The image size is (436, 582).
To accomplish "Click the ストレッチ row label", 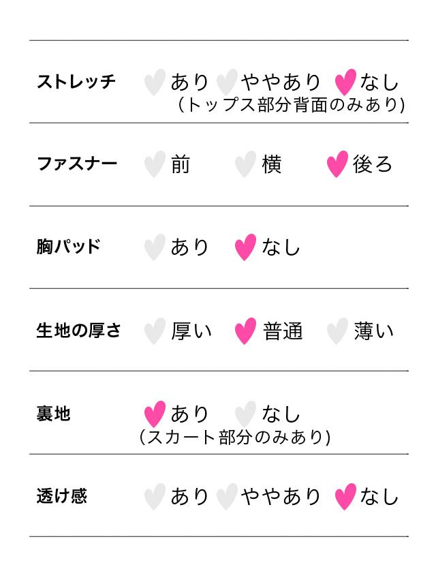I will pyautogui.click(x=76, y=82).
